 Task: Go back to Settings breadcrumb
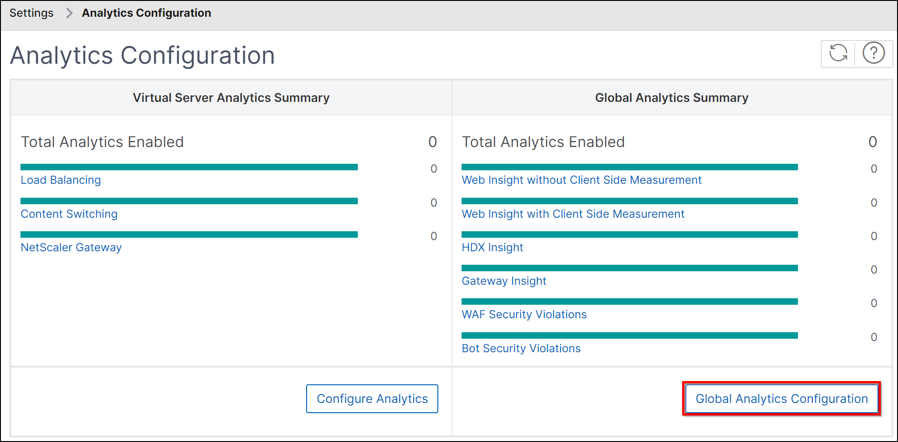[x=32, y=13]
